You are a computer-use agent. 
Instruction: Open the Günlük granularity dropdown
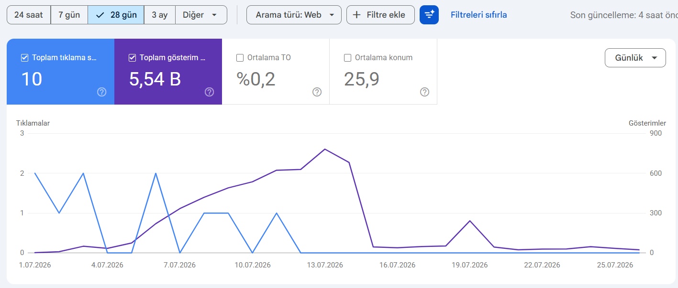coord(635,58)
